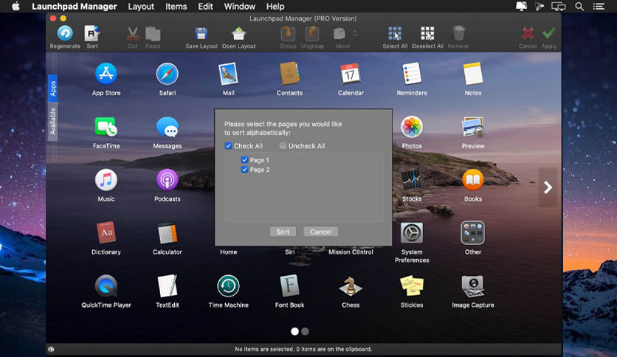Select the FaceTime app icon
This screenshot has height=357, width=617.
pos(106,127)
